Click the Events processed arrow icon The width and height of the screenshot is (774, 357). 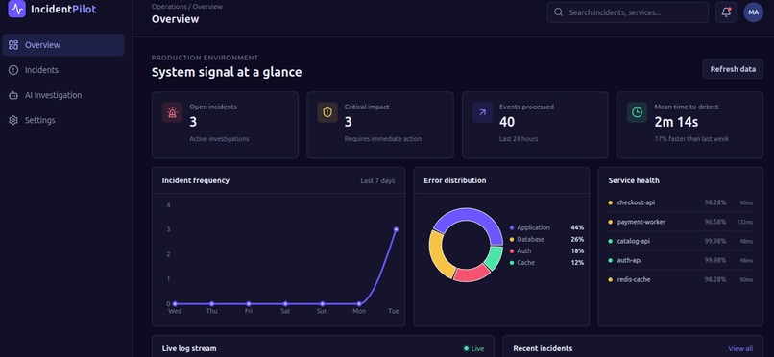point(482,112)
